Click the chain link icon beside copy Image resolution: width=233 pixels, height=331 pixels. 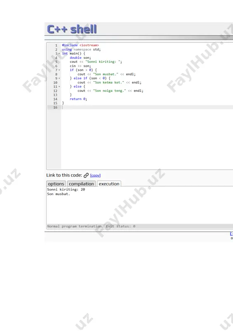tap(86, 175)
